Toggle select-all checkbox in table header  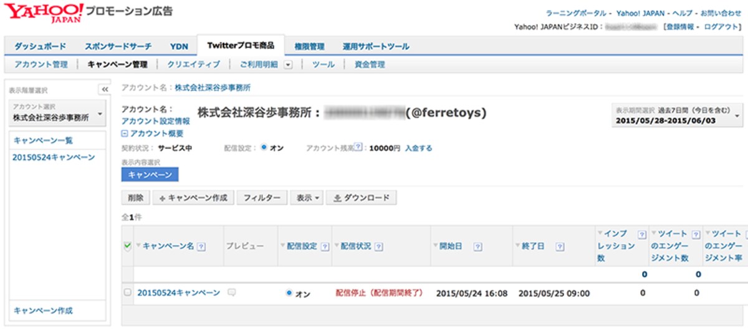click(x=128, y=246)
